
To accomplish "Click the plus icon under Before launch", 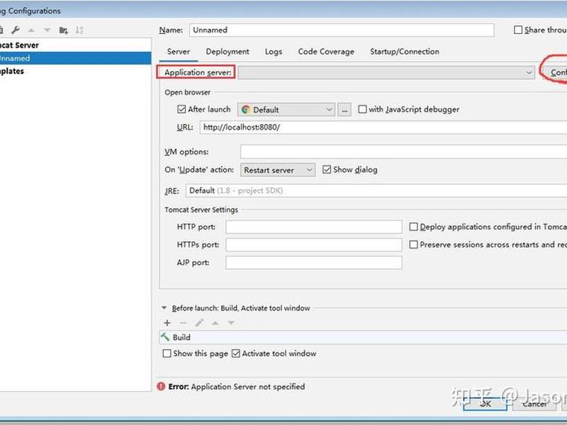I will click(167, 323).
